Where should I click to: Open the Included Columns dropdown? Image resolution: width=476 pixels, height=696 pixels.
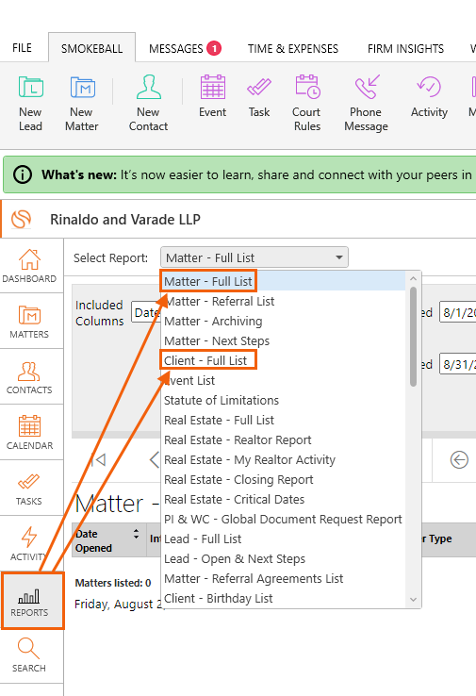(146, 312)
